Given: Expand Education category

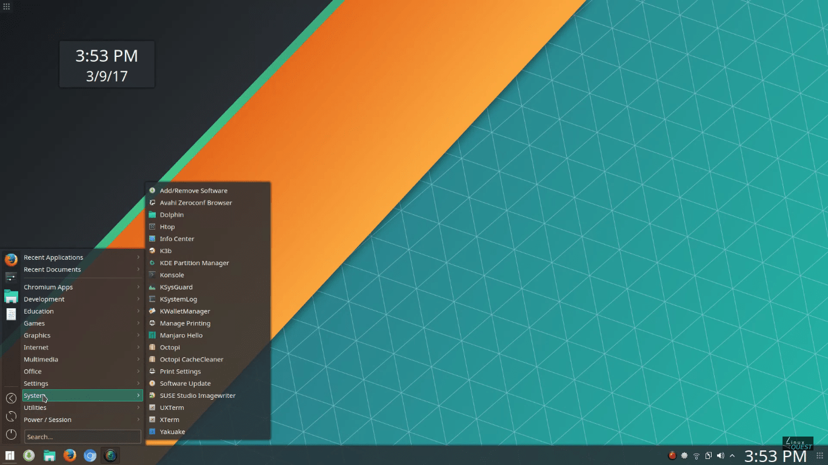Looking at the screenshot, I should [x=82, y=311].
